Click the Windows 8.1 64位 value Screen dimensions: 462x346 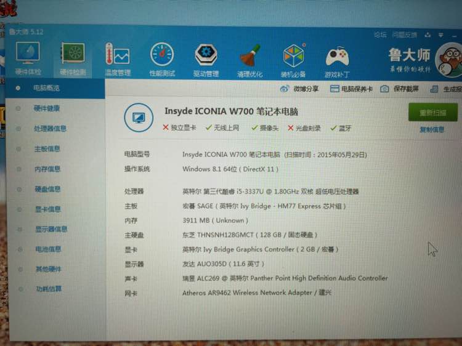pos(230,169)
